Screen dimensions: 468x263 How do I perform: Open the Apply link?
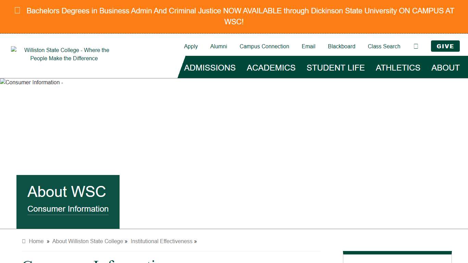point(191,46)
